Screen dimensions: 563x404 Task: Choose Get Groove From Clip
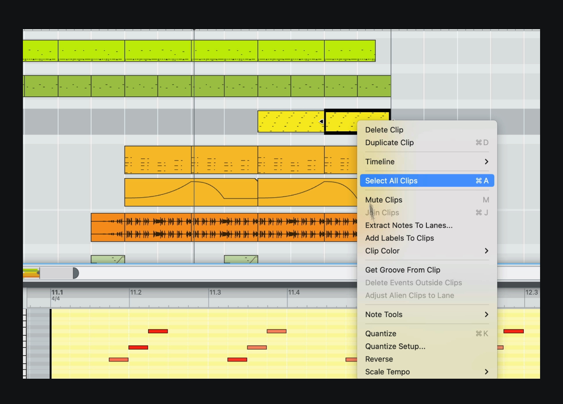pyautogui.click(x=427, y=270)
